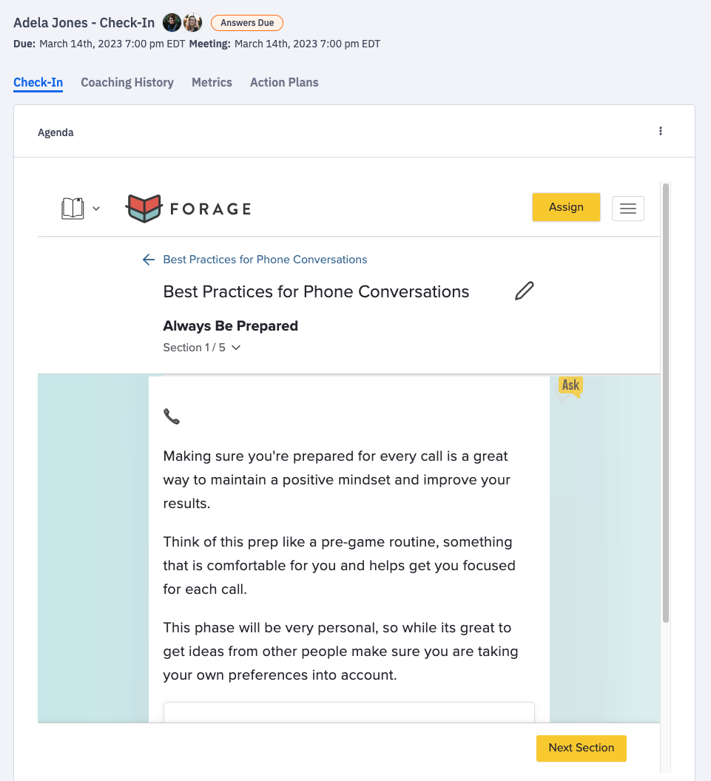Viewport: 711px width, 781px height.
Task: Select the Check-In tab
Action: coord(38,82)
